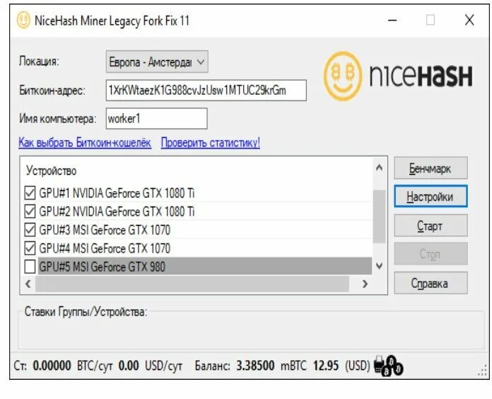Screen dimensions: 492x399
Task: Open Настройки settings button
Action: (430, 197)
